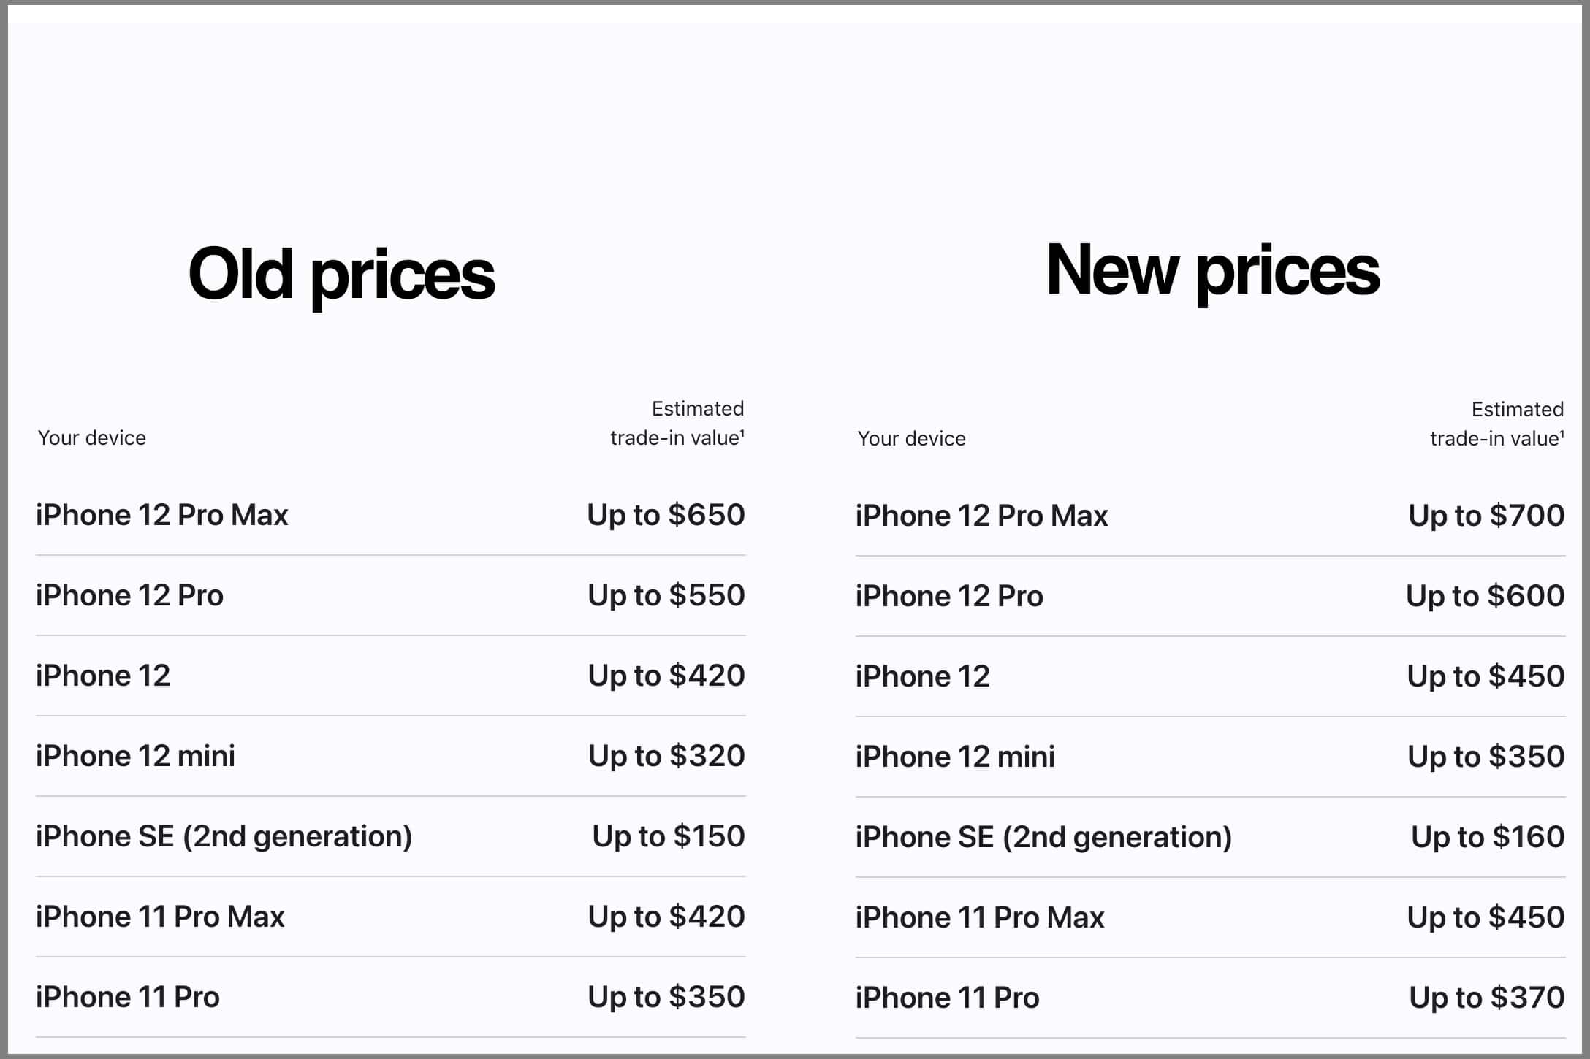
Task: Click the "Up to $550" trade-in value
Action: 666,595
